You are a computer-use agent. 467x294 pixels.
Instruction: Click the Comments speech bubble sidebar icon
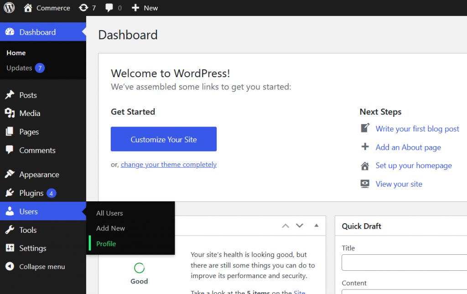pyautogui.click(x=10, y=150)
